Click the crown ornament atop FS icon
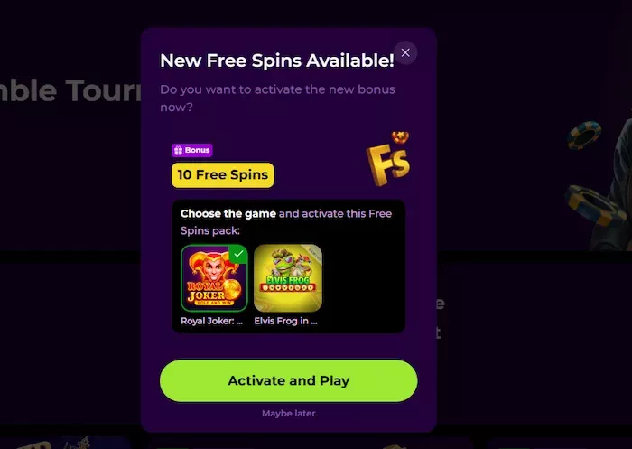Viewport: 632px width, 449px height. (x=400, y=137)
